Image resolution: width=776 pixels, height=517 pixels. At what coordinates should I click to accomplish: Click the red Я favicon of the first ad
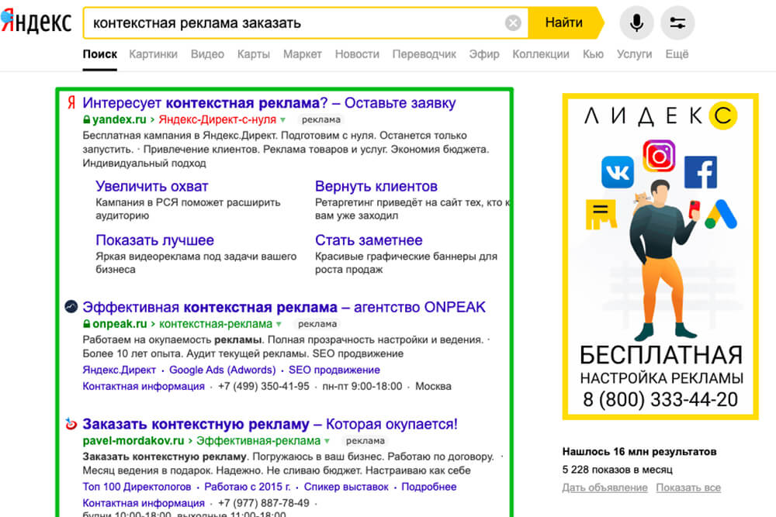coord(71,103)
